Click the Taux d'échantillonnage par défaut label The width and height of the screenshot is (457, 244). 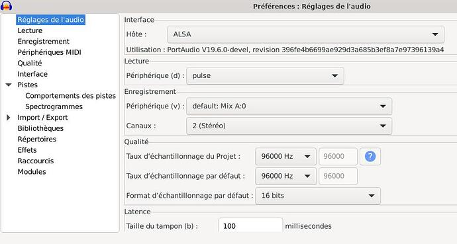pos(185,176)
